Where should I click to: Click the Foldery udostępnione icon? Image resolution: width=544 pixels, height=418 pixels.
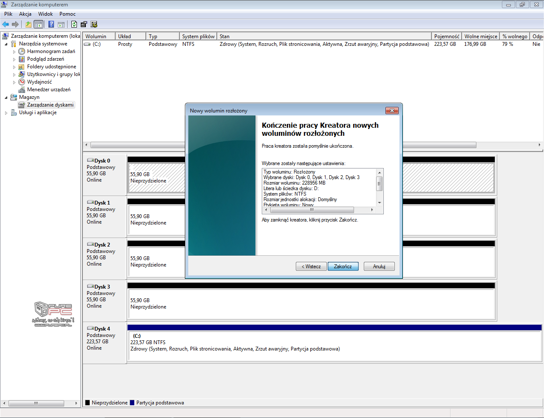point(22,67)
